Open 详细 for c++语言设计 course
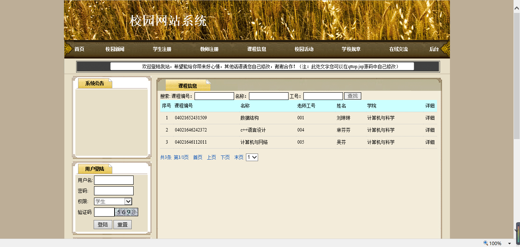The image size is (520, 247). (430, 130)
